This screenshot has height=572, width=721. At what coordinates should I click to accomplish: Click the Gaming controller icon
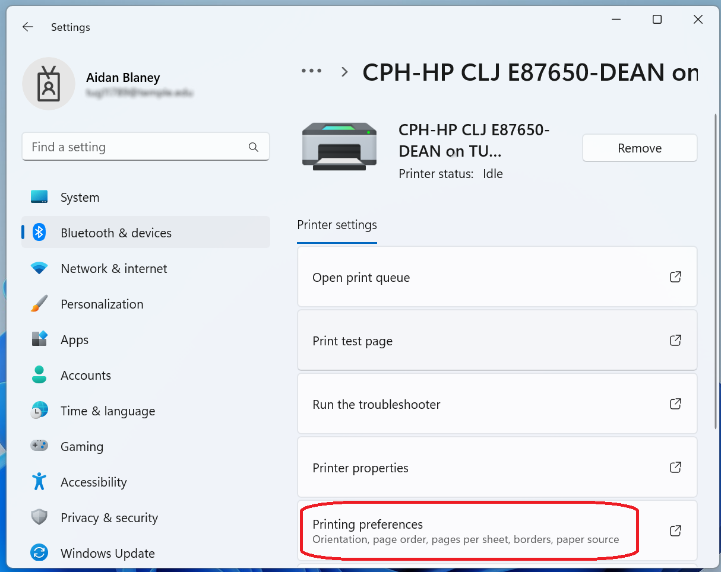coord(39,446)
